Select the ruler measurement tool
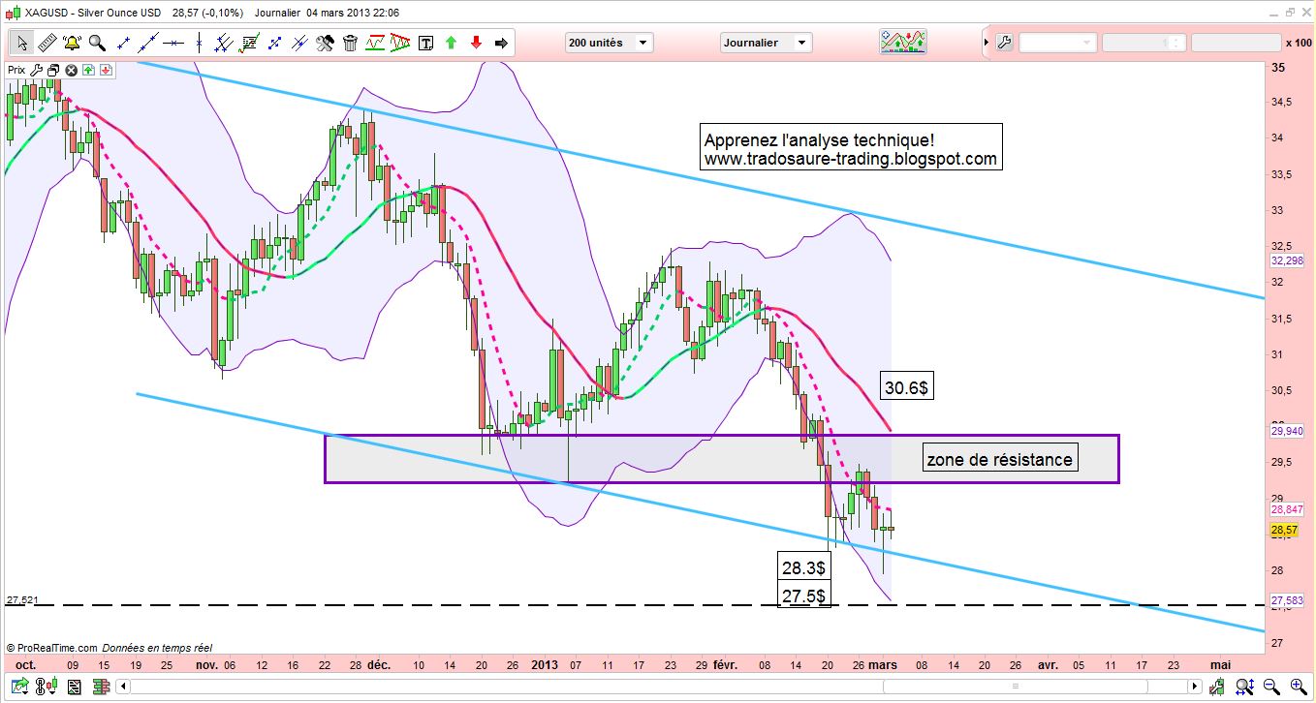This screenshot has height=703, width=1316. (x=46, y=43)
